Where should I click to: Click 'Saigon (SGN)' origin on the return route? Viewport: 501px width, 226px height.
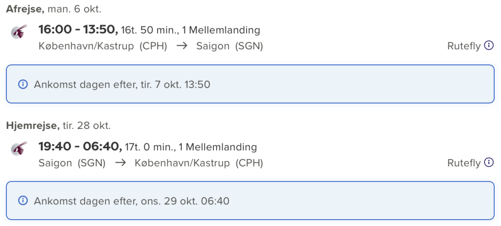(72, 163)
